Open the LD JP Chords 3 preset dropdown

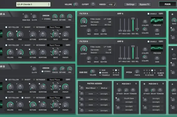tap(33, 4)
